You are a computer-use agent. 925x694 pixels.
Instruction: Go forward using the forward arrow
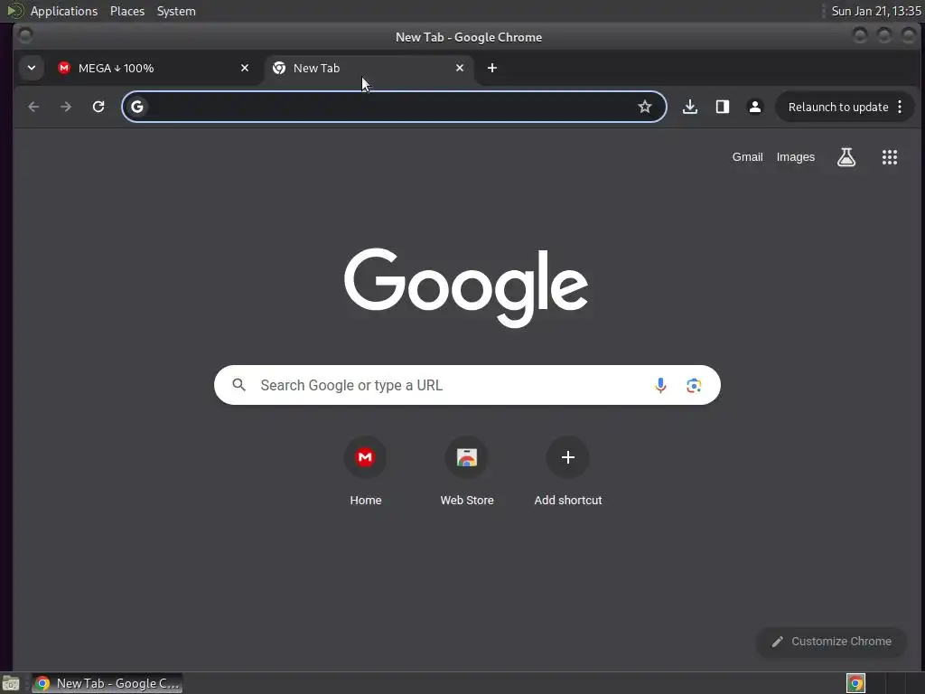click(66, 107)
